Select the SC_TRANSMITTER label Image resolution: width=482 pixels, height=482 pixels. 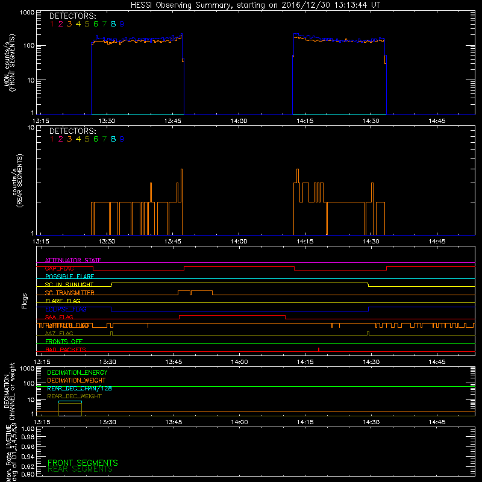tap(70, 293)
